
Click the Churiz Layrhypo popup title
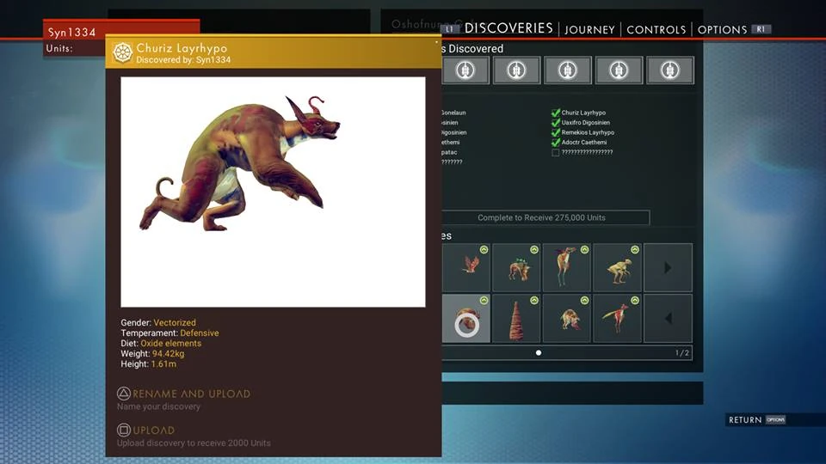(x=182, y=48)
